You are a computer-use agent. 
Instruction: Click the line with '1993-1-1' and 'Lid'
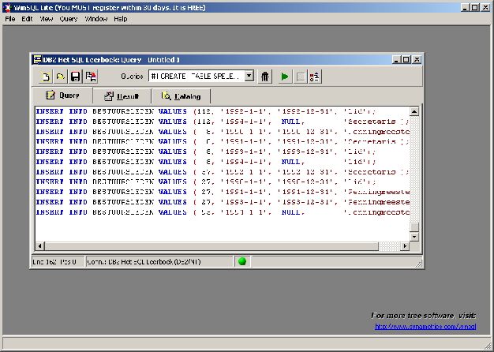pyautogui.click(x=206, y=152)
